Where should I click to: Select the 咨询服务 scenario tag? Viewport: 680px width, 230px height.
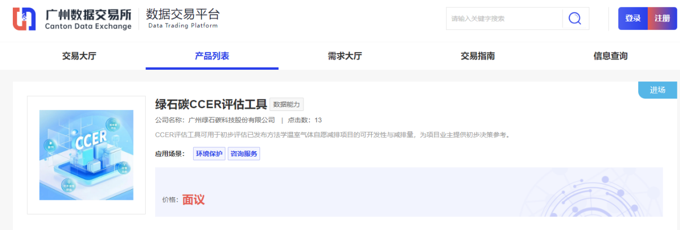coord(244,154)
